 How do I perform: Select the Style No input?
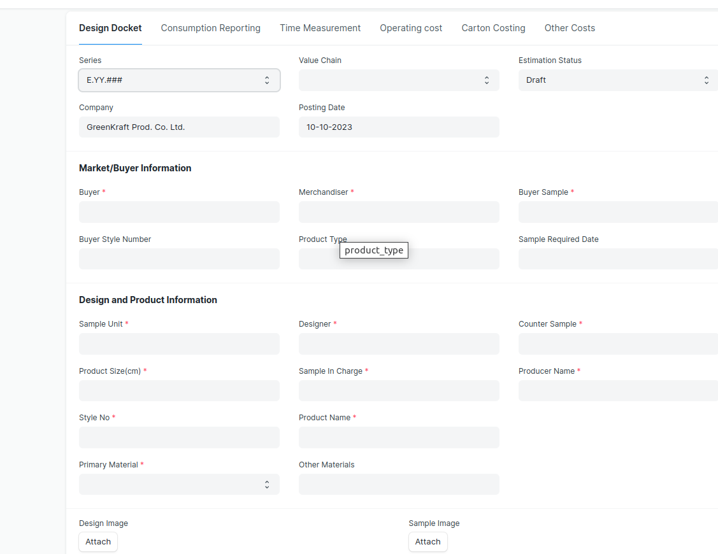tap(179, 437)
